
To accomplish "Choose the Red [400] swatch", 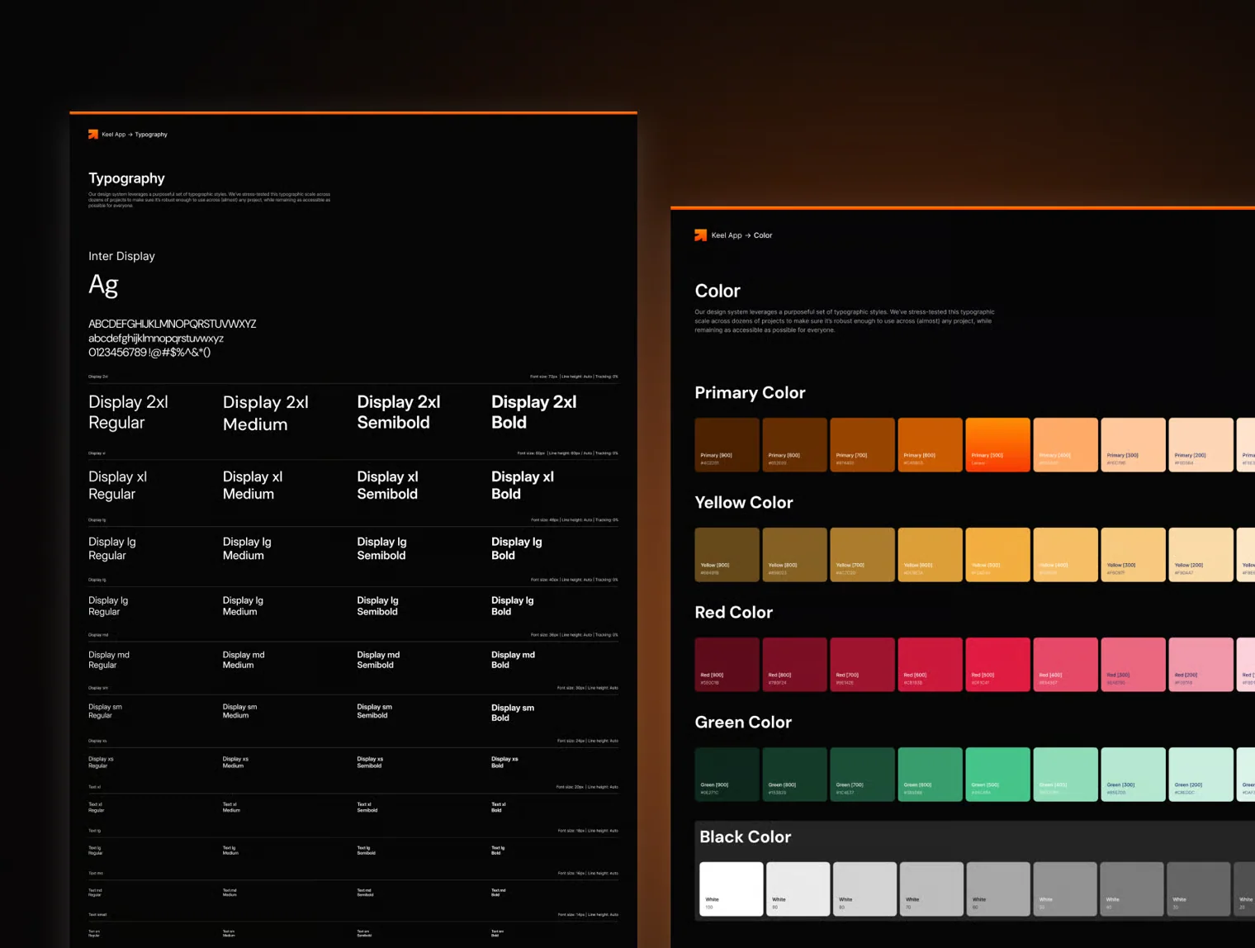I will 1065,665.
